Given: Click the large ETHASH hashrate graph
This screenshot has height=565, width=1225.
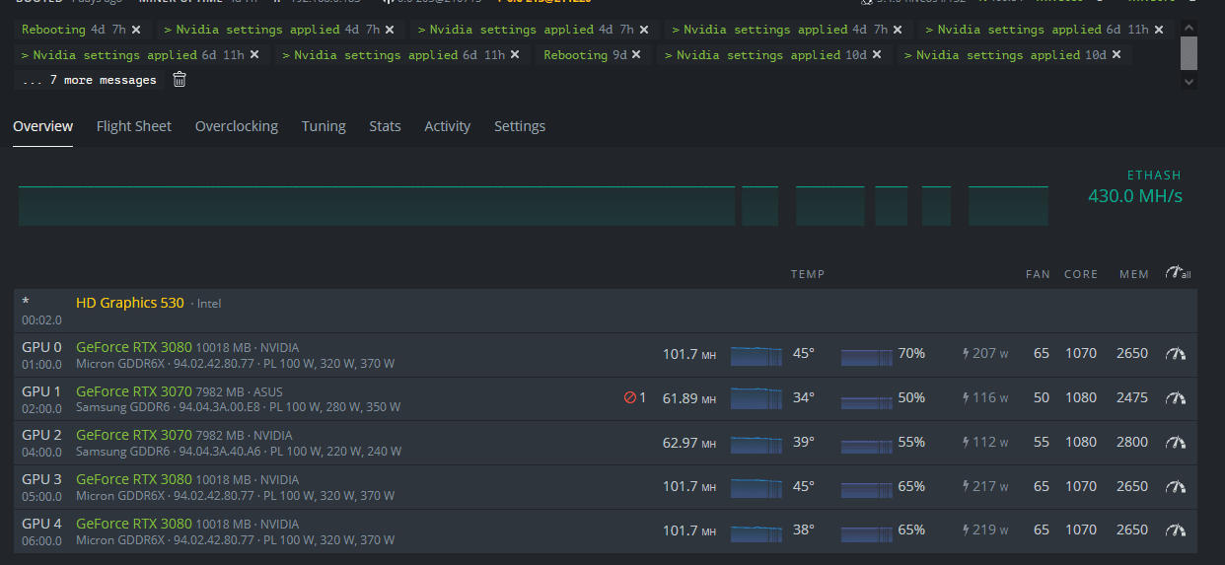Looking at the screenshot, I should point(534,205).
